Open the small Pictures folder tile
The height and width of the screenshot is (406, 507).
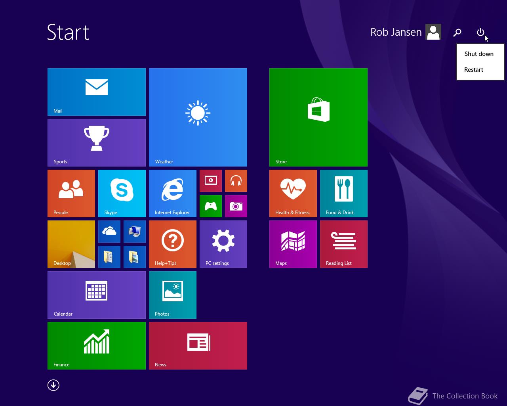click(135, 257)
